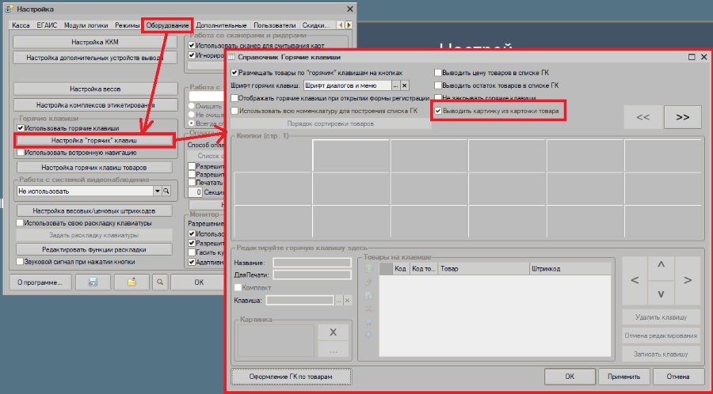Click Оформление ГК по товарам button

click(291, 377)
